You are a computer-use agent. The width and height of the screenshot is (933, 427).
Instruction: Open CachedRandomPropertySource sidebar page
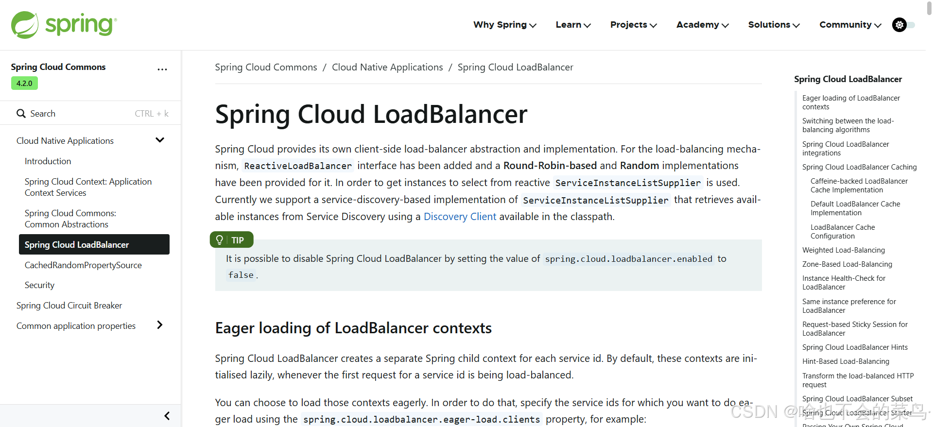[83, 265]
